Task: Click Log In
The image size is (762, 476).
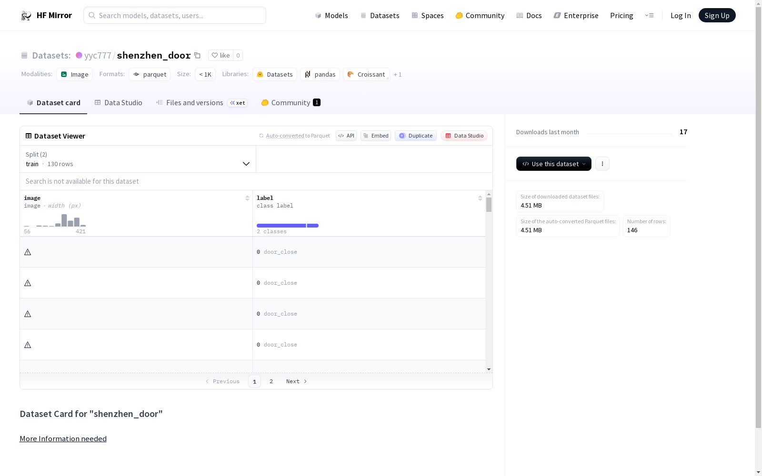Action: tap(681, 15)
